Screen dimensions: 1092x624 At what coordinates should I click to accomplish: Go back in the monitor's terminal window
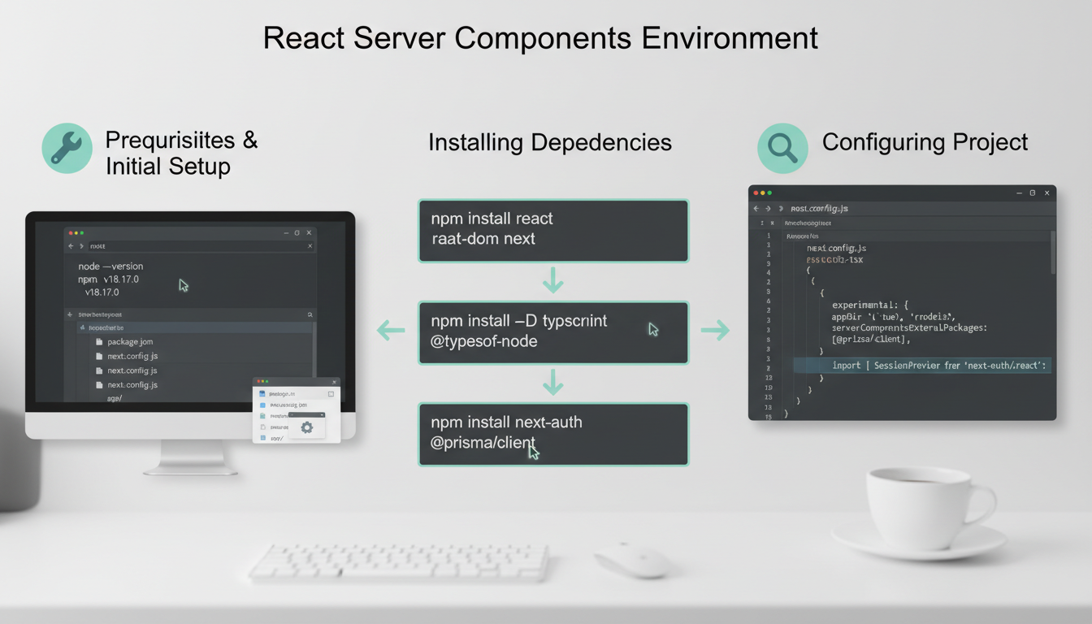[x=71, y=245]
